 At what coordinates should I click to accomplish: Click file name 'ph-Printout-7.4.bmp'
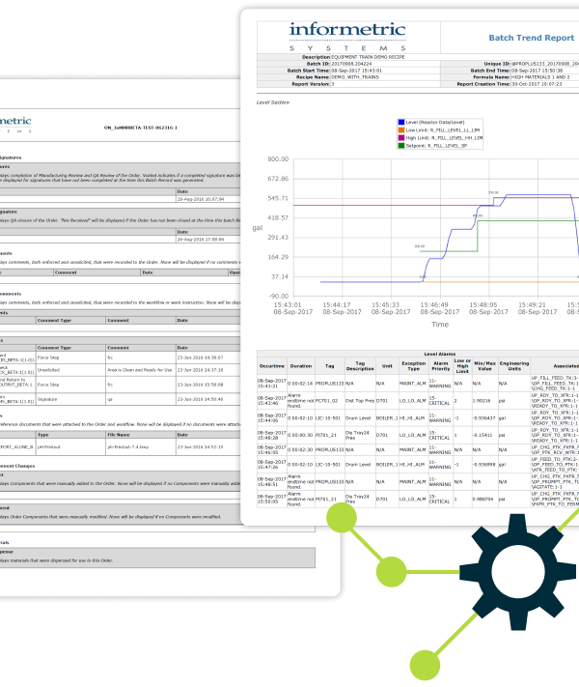pyautogui.click(x=128, y=447)
